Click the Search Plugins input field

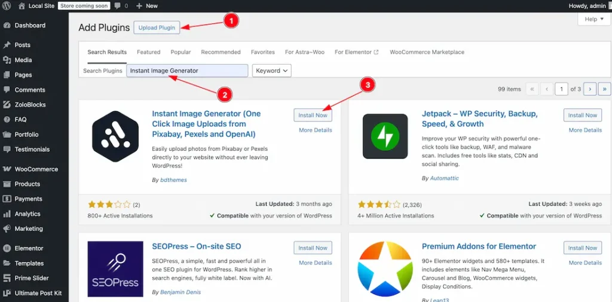pos(187,71)
